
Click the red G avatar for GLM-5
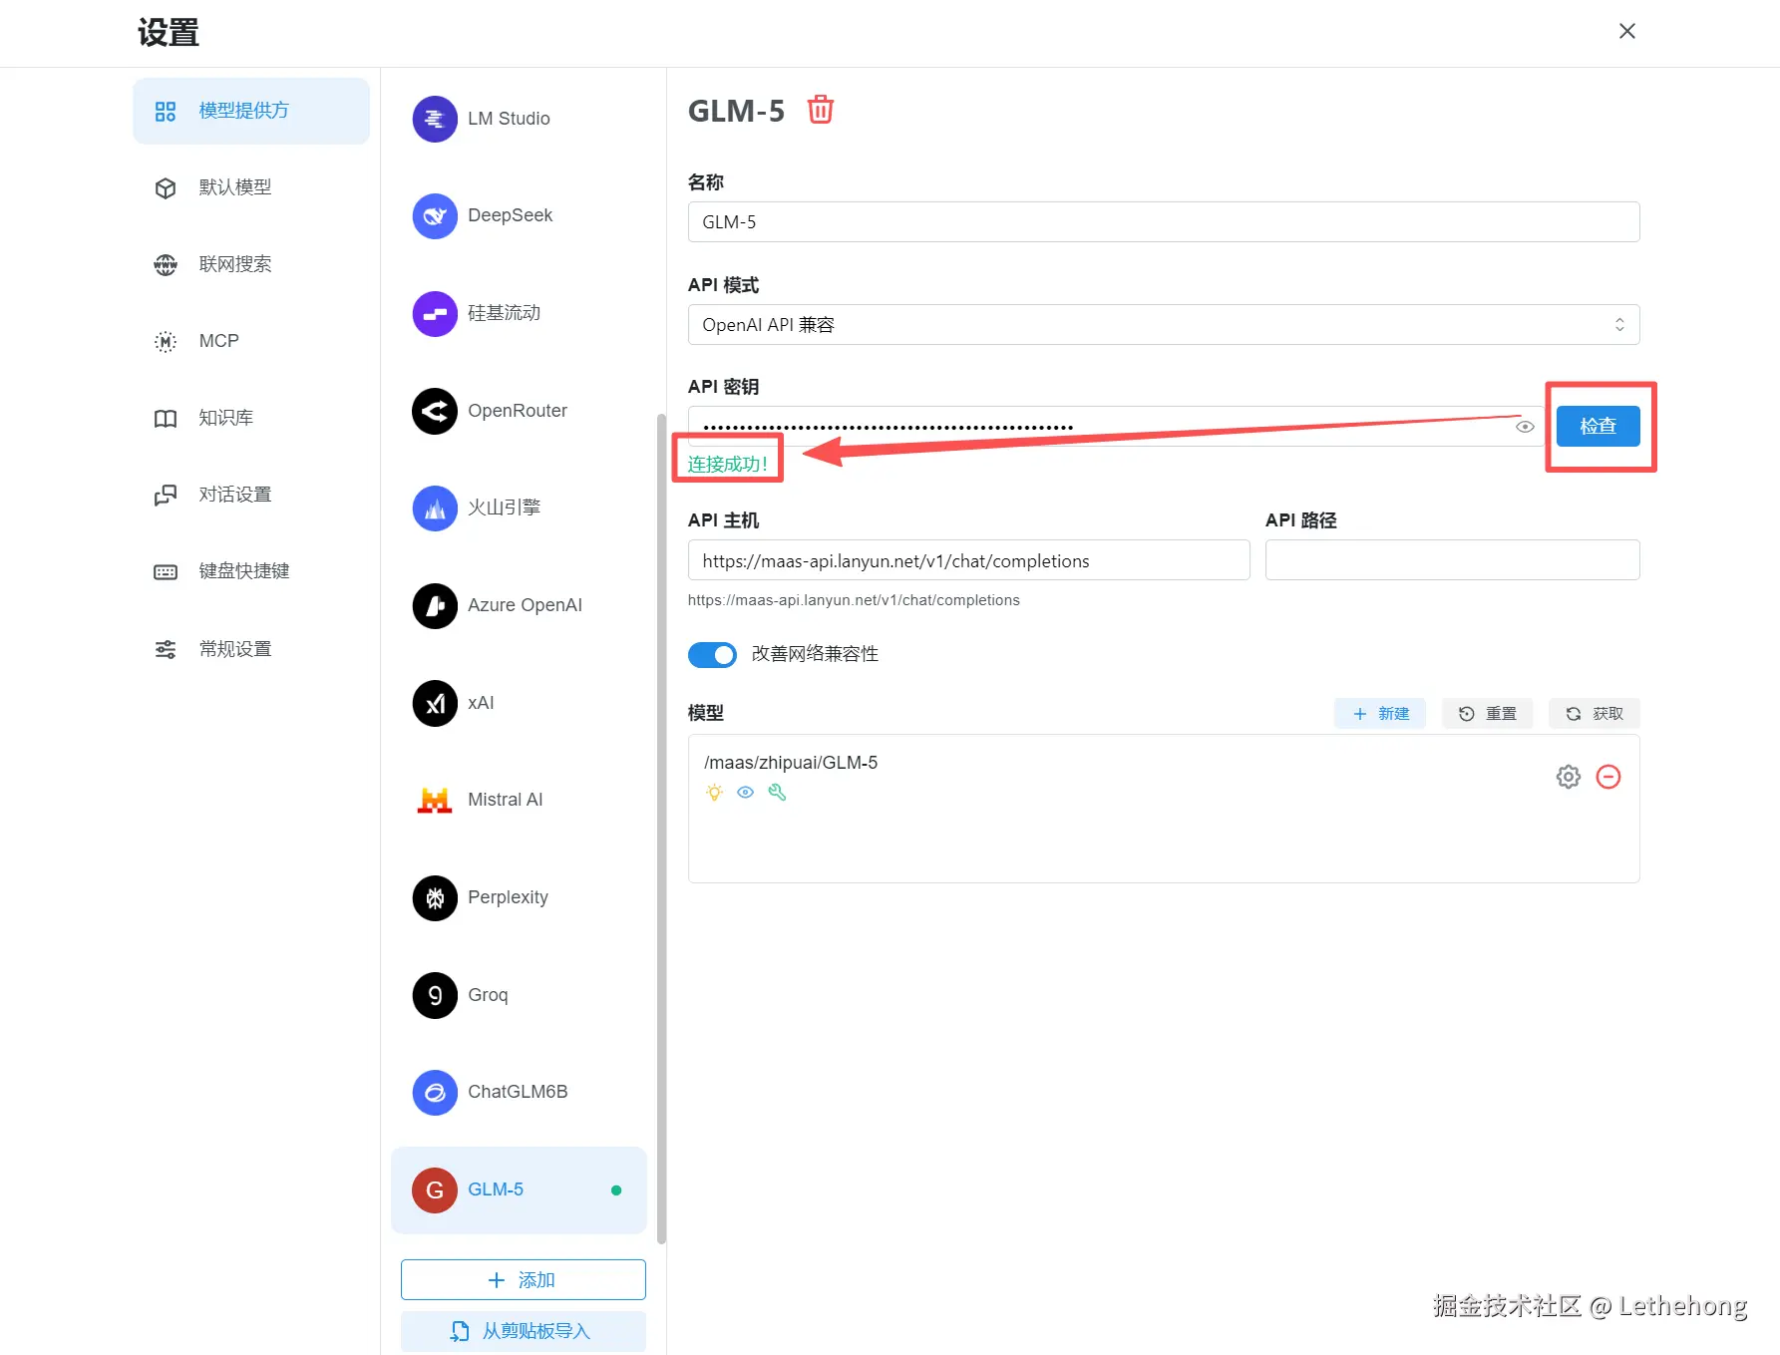pyautogui.click(x=435, y=1189)
